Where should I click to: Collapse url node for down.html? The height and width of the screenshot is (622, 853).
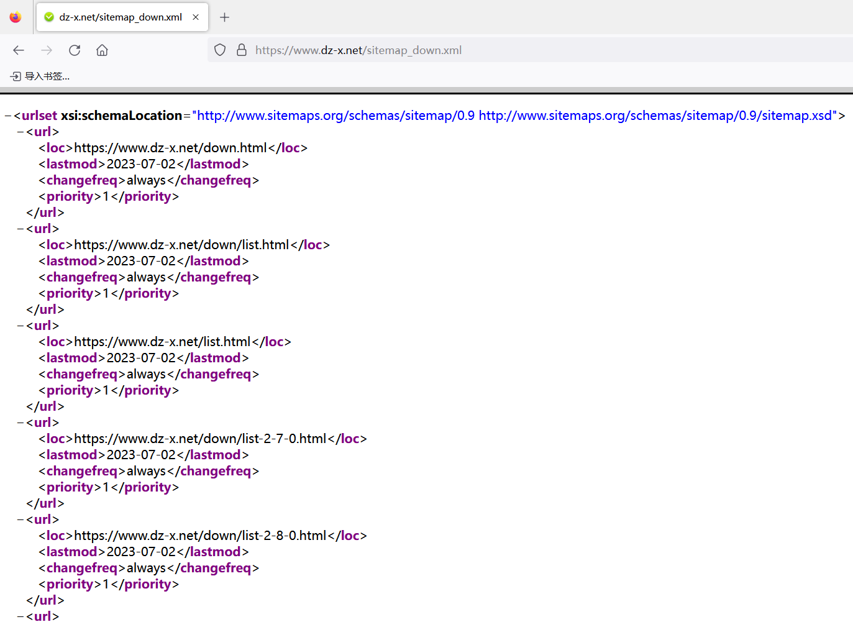pyautogui.click(x=21, y=132)
